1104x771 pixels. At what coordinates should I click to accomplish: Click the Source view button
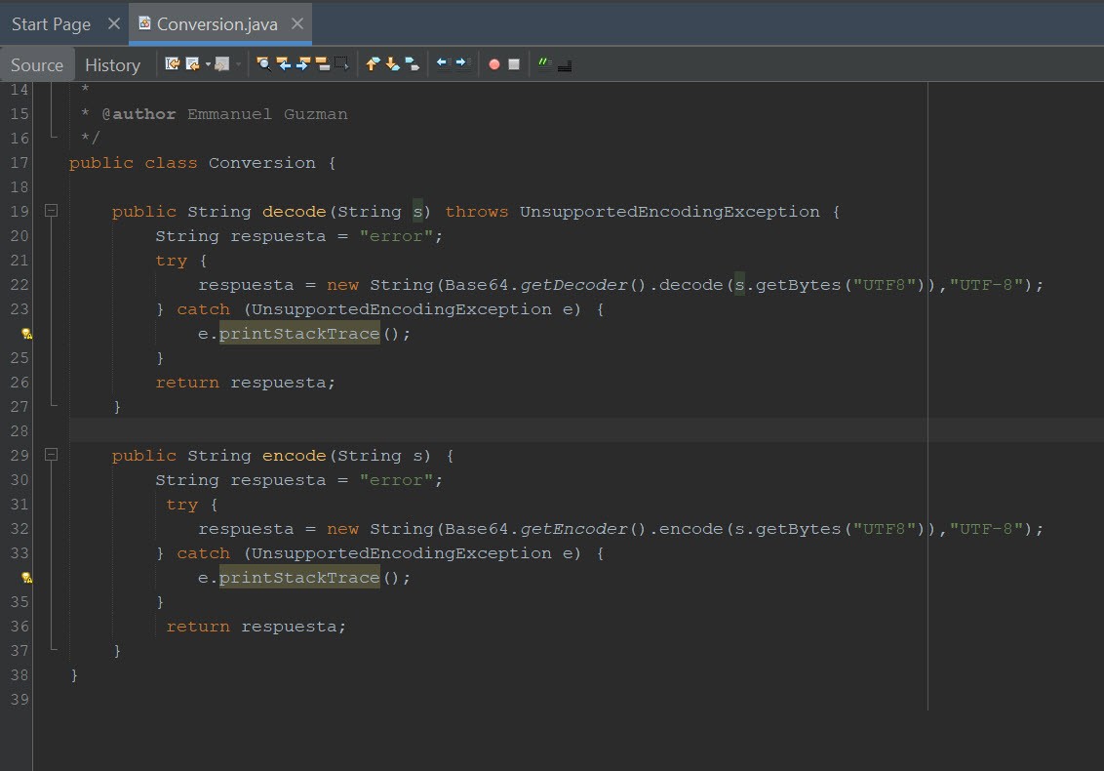coord(37,64)
